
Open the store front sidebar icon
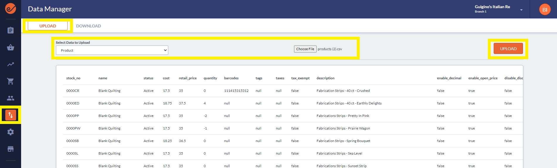pos(11,149)
